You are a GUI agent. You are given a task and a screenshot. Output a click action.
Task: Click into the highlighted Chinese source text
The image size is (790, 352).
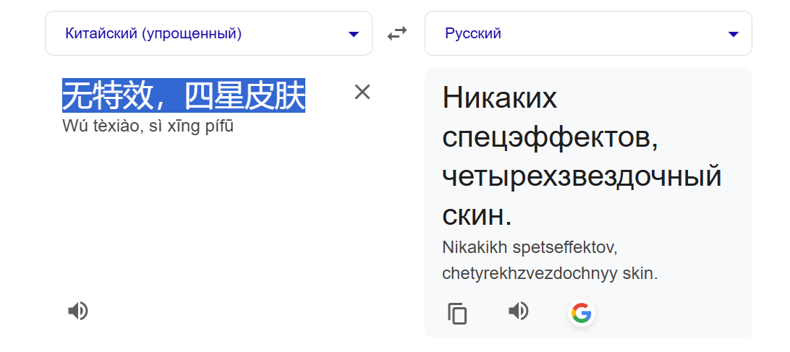[x=184, y=95]
